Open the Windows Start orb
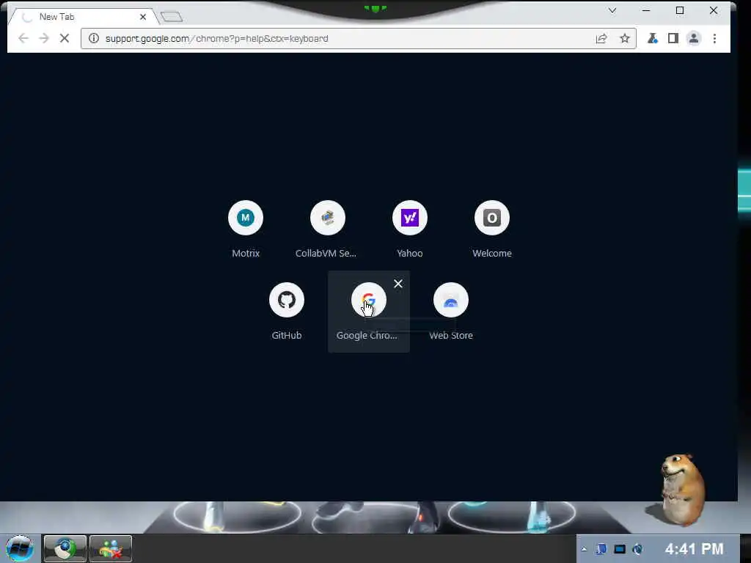The height and width of the screenshot is (563, 751). click(x=20, y=548)
